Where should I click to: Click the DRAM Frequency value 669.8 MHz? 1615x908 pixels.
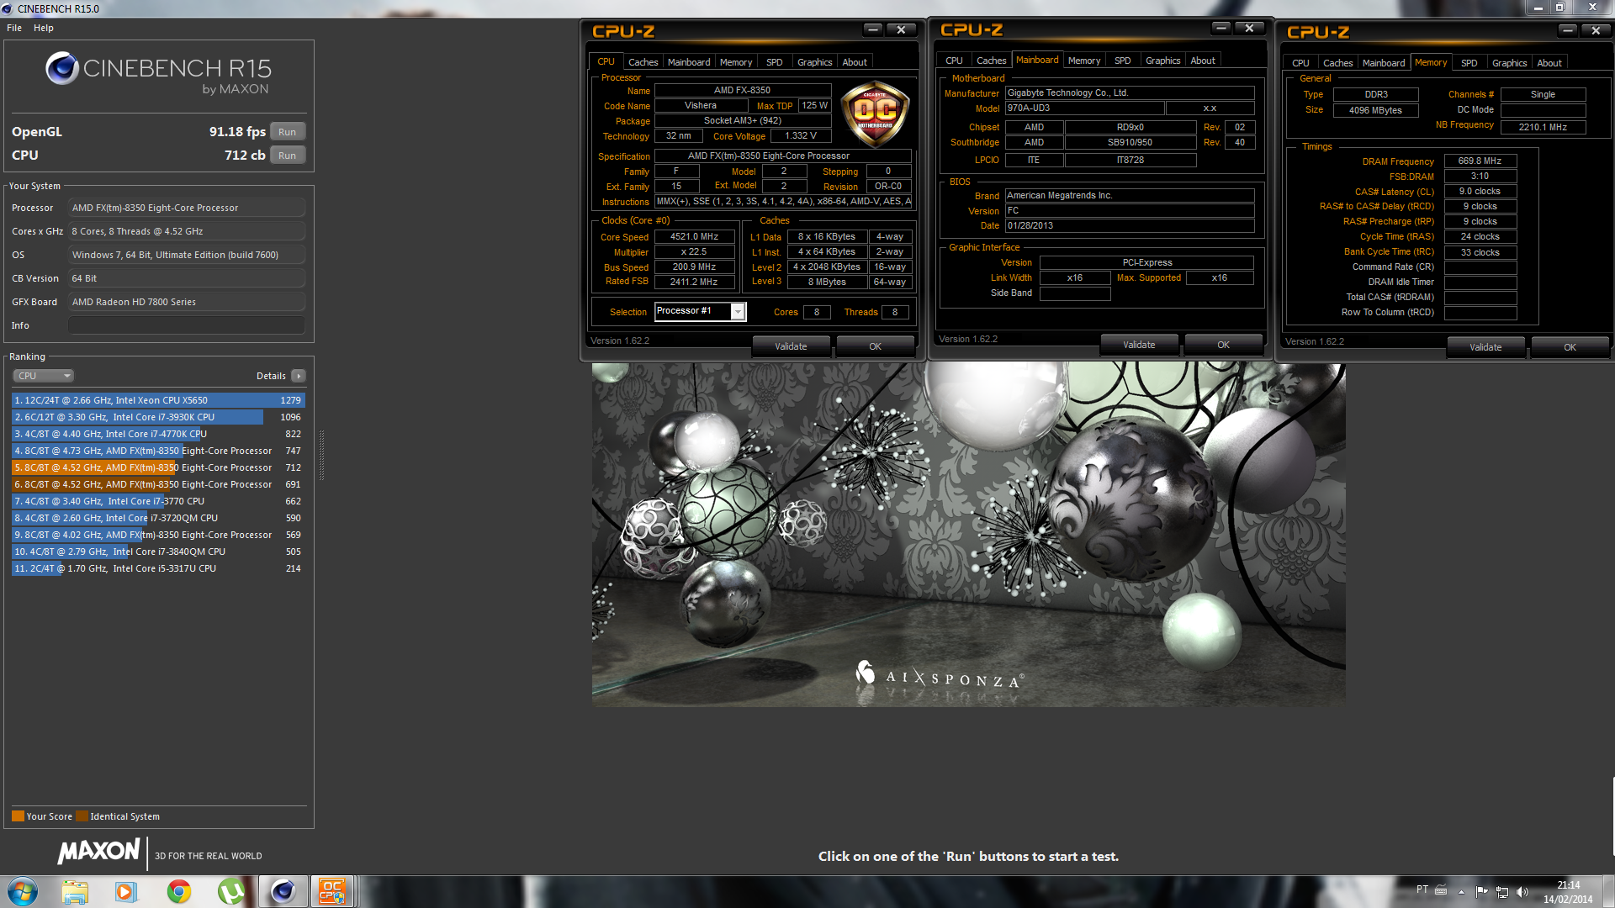pyautogui.click(x=1480, y=161)
